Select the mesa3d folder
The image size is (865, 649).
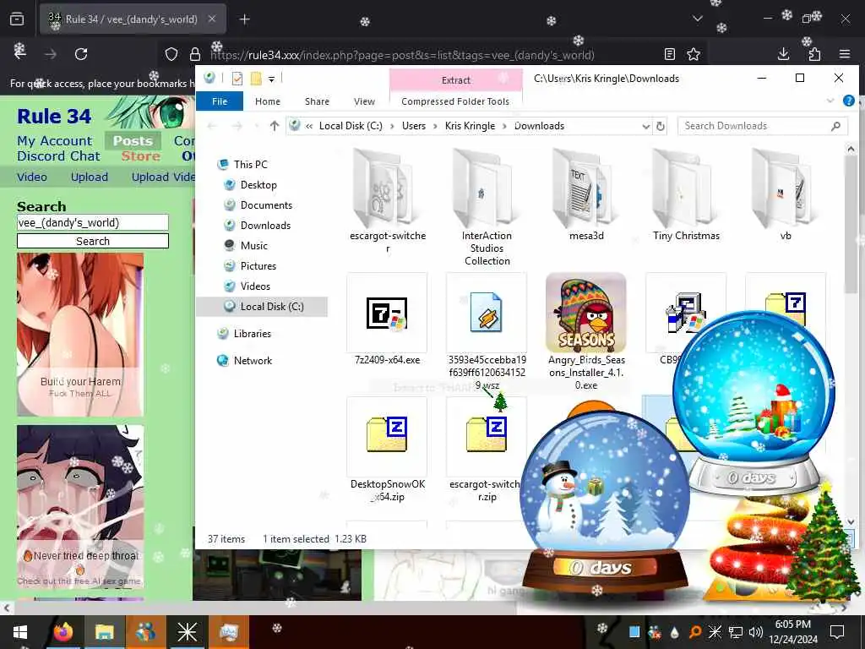[586, 195]
